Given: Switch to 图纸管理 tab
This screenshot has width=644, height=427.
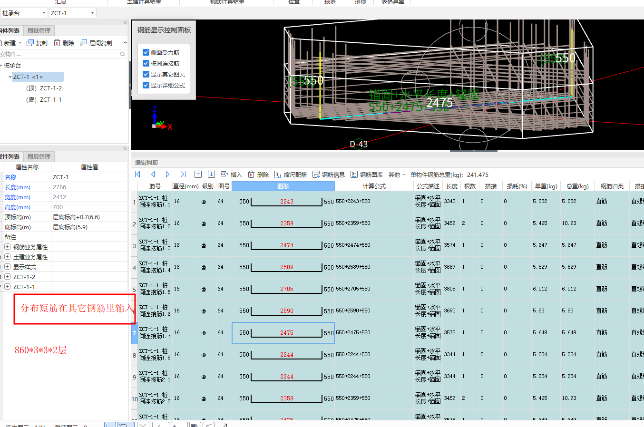Looking at the screenshot, I should 39,31.
